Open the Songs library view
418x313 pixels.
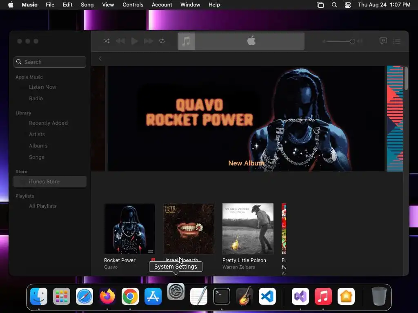(x=36, y=157)
